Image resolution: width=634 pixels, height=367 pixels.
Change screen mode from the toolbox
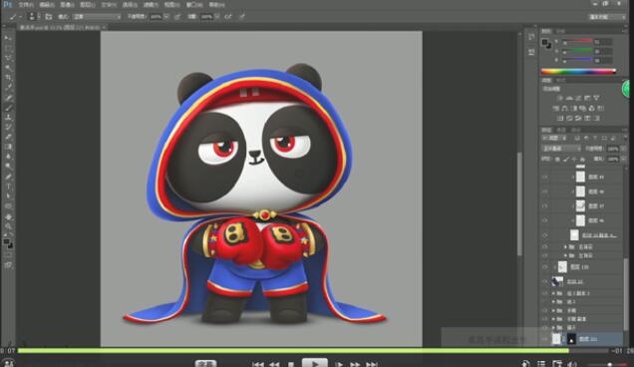(8, 265)
